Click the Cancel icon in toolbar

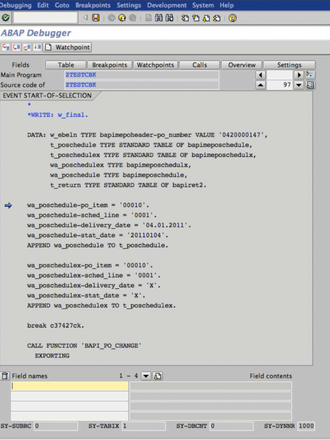pos(133,18)
